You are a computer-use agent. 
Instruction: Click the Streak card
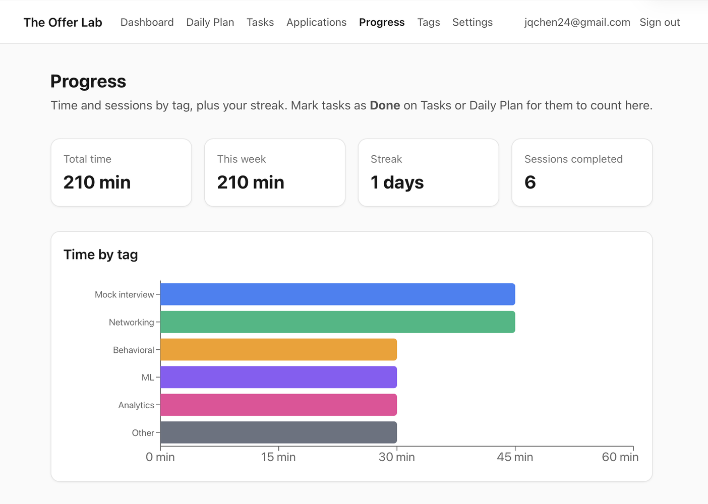429,172
